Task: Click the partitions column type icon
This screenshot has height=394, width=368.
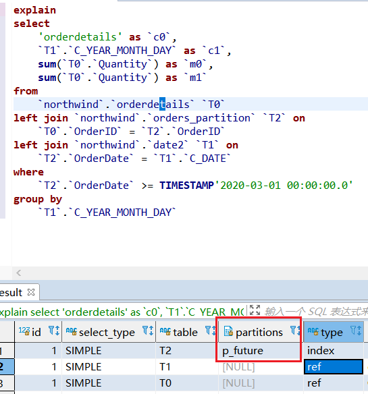Action: coord(228,331)
